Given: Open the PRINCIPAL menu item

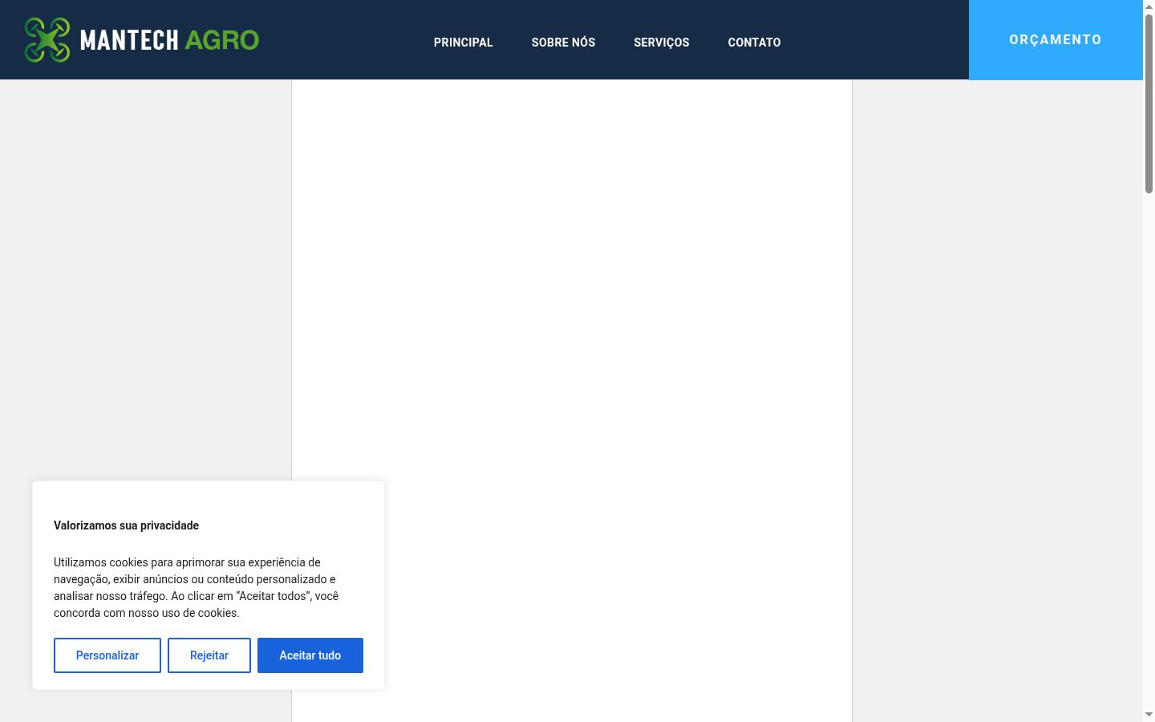Looking at the screenshot, I should coord(464,43).
